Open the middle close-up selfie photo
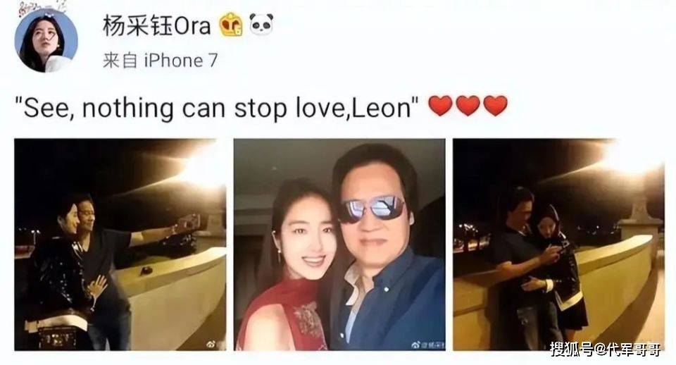Screen dimensions: 676x365 coord(339,245)
